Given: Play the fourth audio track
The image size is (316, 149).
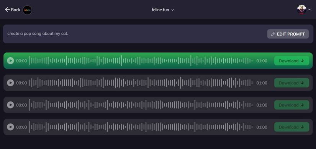Looking at the screenshot, I should point(10,127).
